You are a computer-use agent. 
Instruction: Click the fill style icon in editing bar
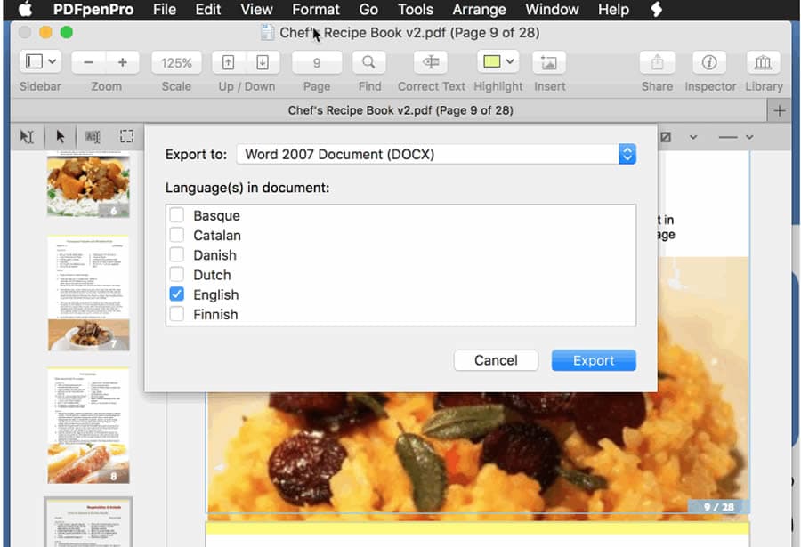[666, 137]
